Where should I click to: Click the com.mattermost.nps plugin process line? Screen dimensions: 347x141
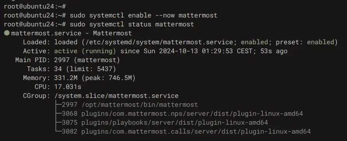(182, 113)
